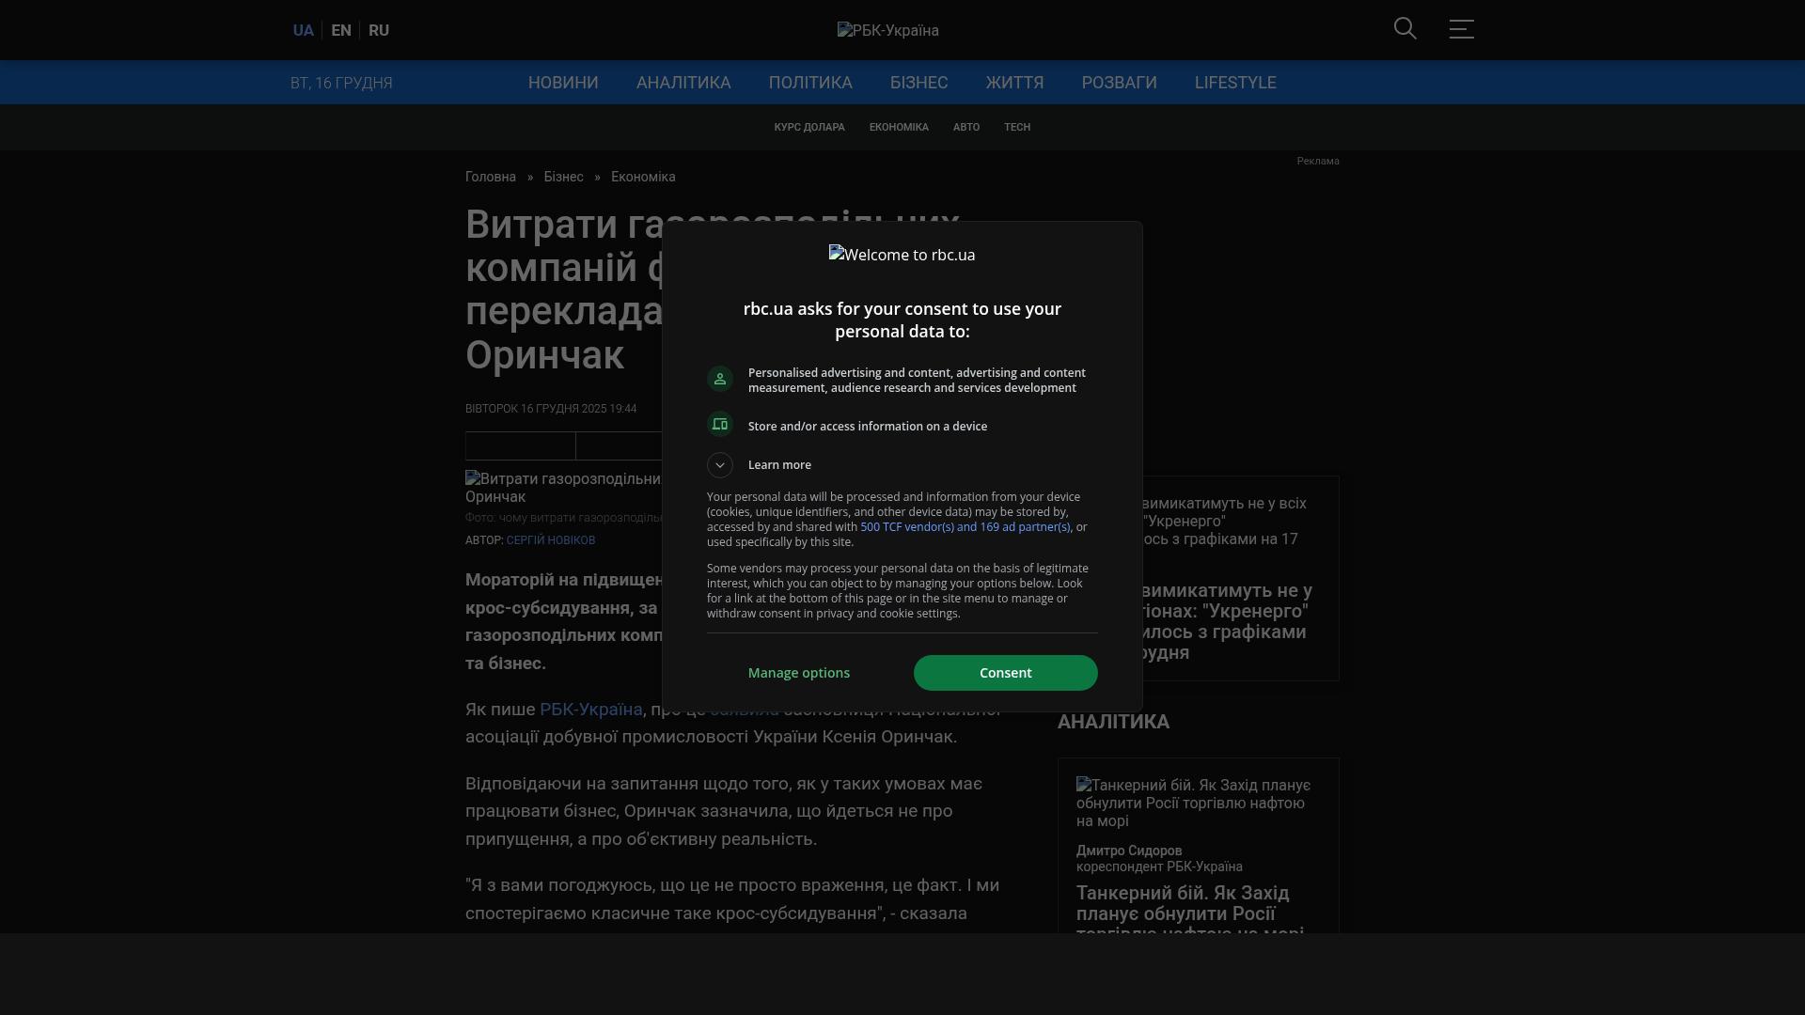Image resolution: width=1805 pixels, height=1015 pixels.
Task: Click the Welcome to rbc.ua logo
Action: [902, 255]
